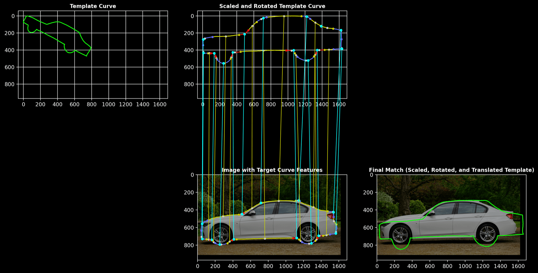Click the car photo in the Final Match plot
The width and height of the screenshot is (538, 273).
pyautogui.click(x=448, y=215)
